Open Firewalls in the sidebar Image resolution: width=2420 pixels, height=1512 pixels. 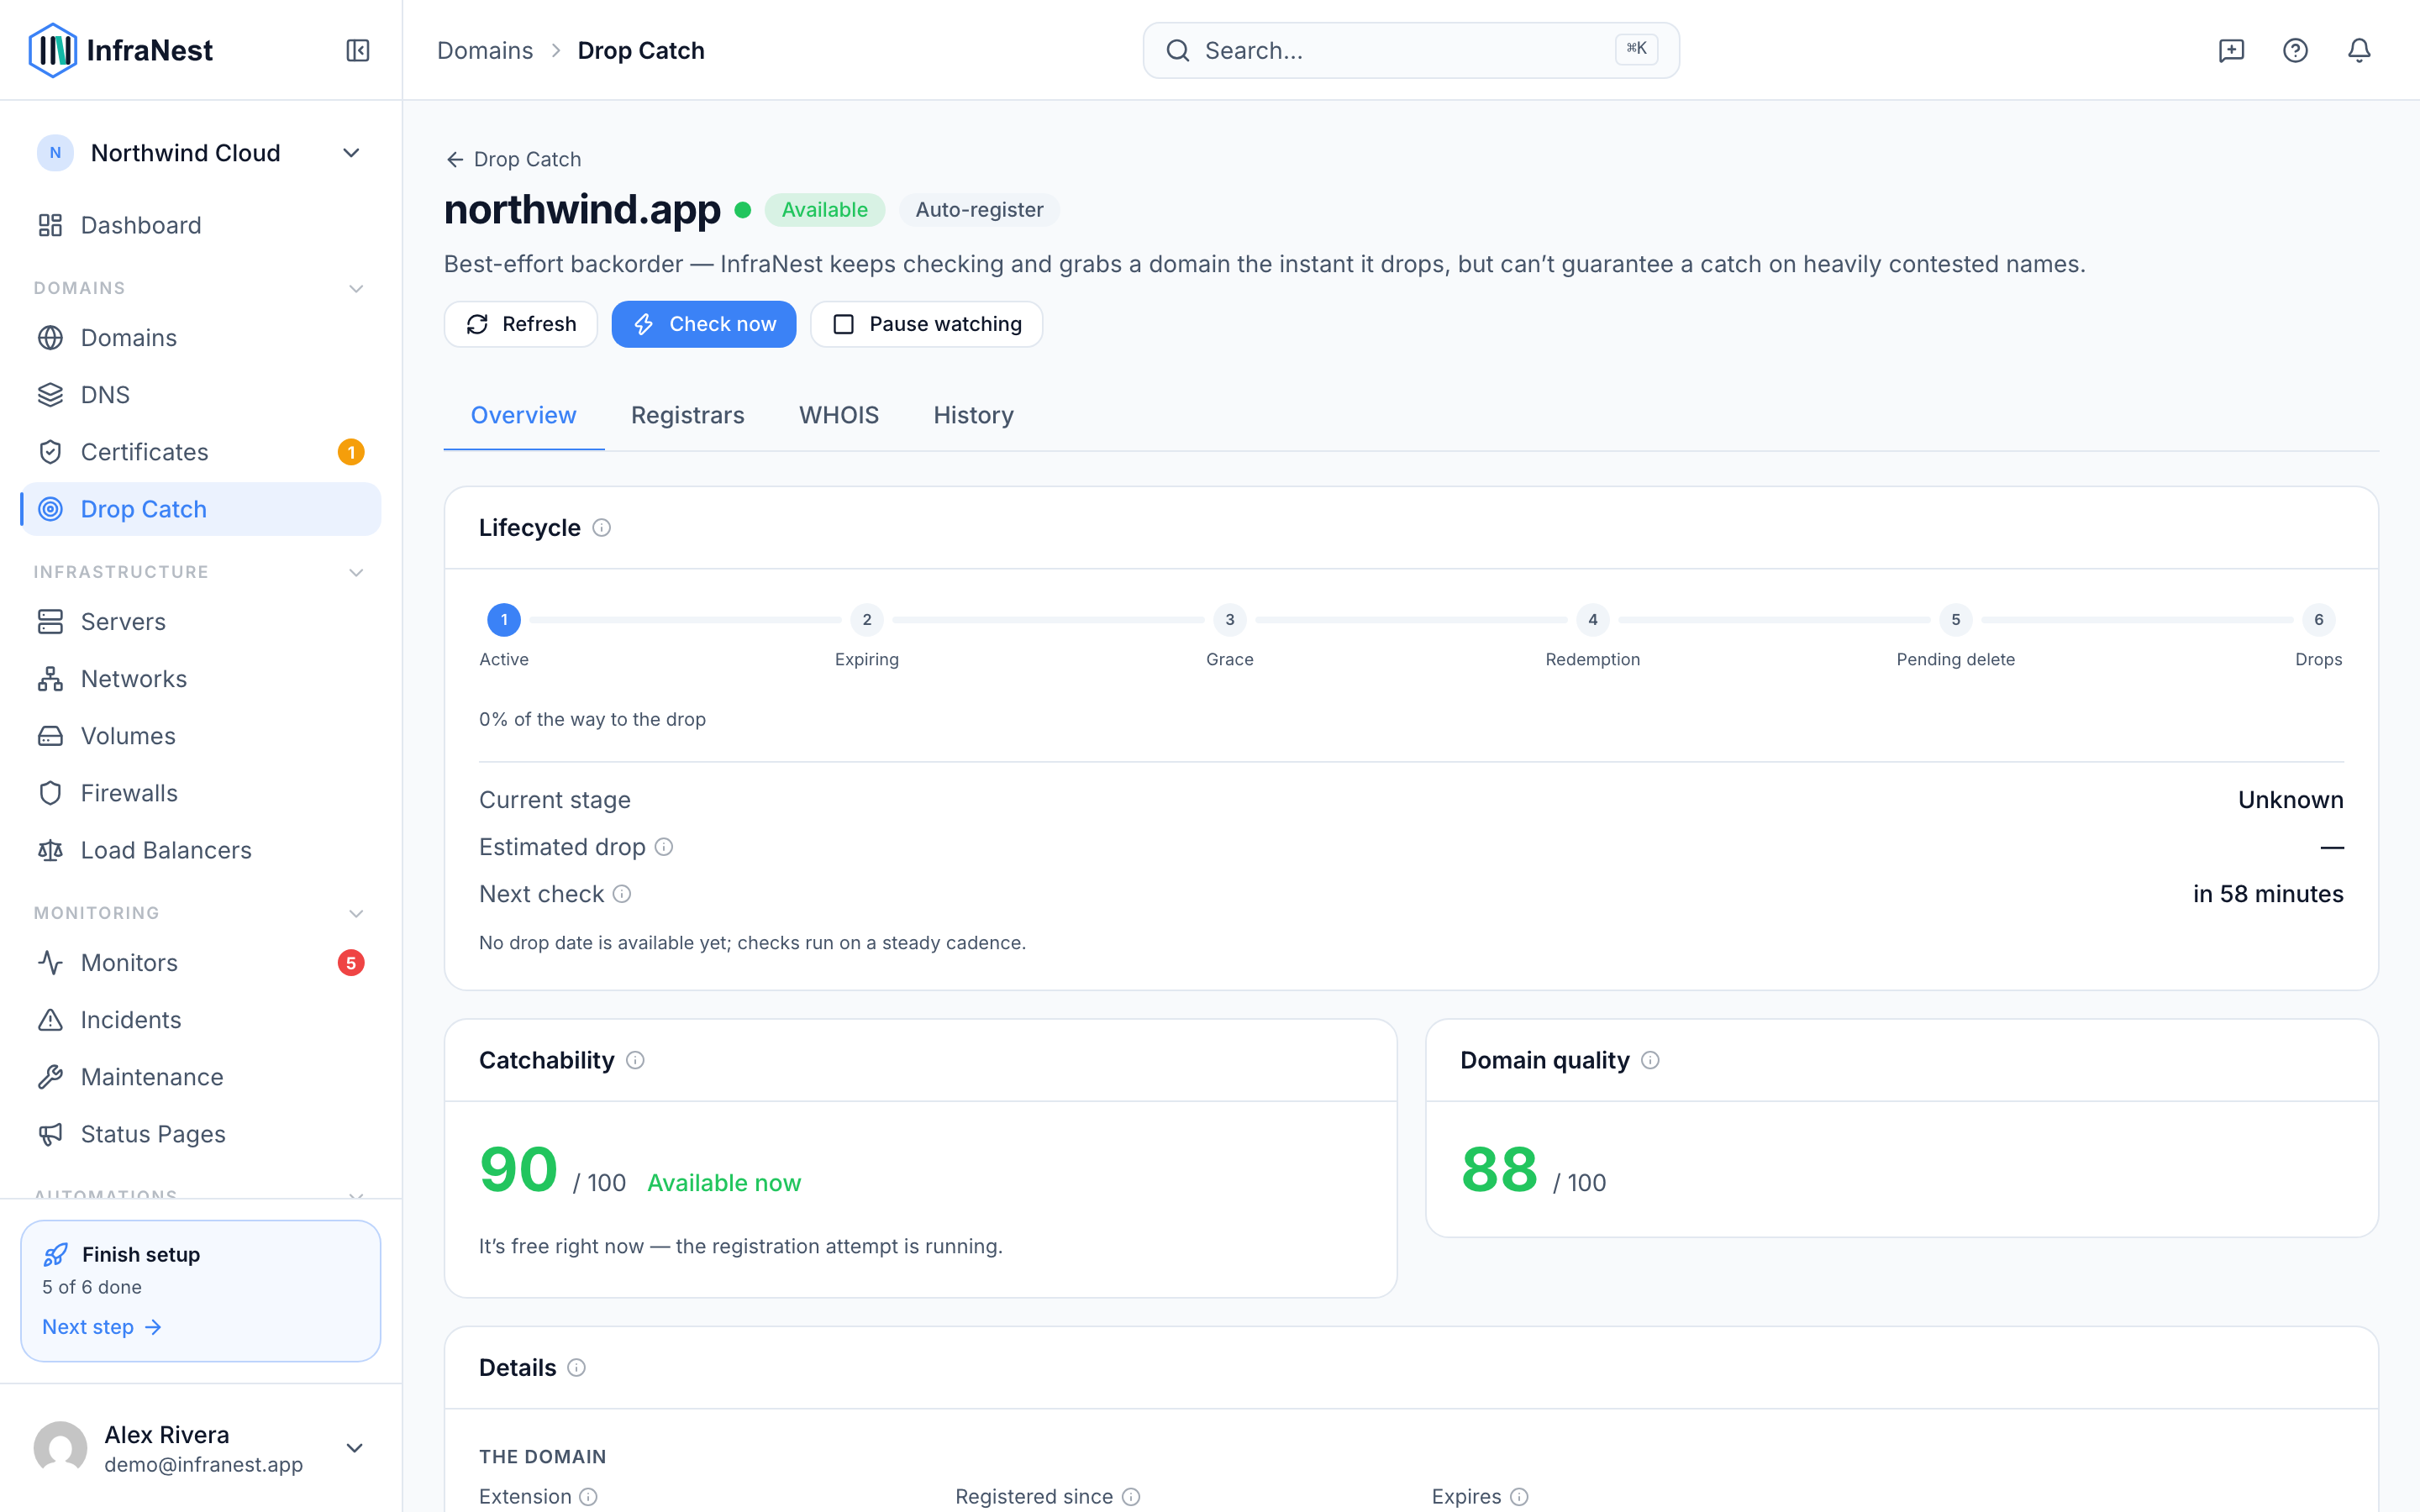[200, 793]
